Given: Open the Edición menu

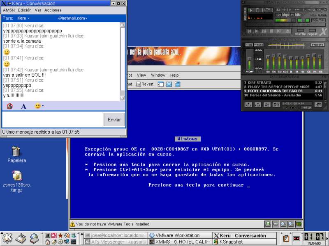Looking at the screenshot, I should 25,10.
